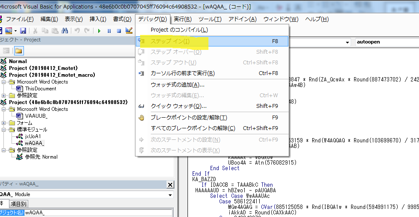This screenshot has width=419, height=217.
Task: Click the KA_BAZZD code line
Action: tap(204, 179)
